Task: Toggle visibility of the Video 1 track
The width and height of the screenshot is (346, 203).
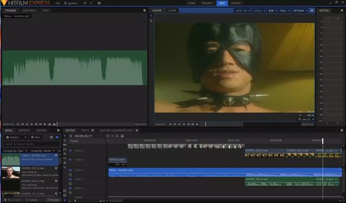Action: click(x=70, y=160)
